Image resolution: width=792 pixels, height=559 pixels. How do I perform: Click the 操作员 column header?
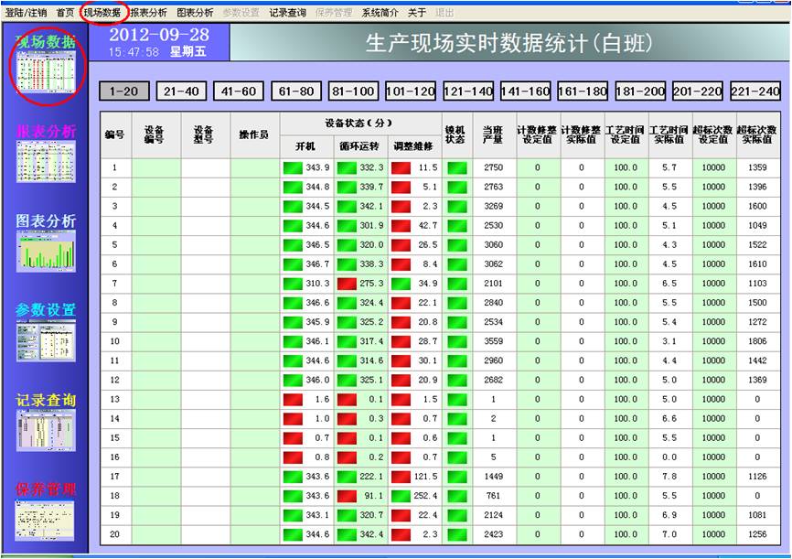253,135
